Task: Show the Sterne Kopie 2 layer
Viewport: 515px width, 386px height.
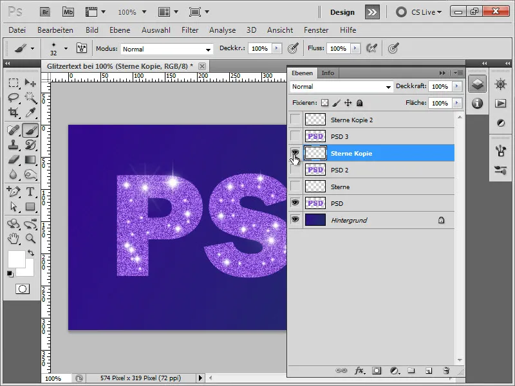Action: tap(295, 120)
